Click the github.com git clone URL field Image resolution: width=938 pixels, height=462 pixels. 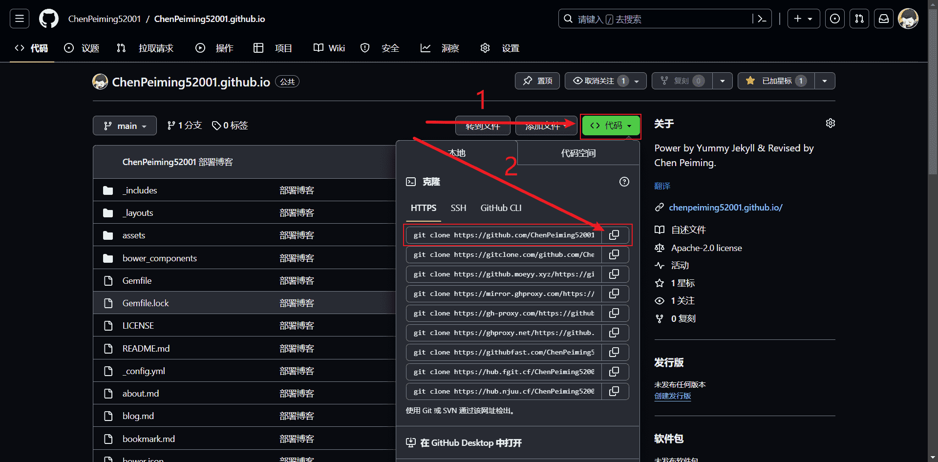[504, 235]
